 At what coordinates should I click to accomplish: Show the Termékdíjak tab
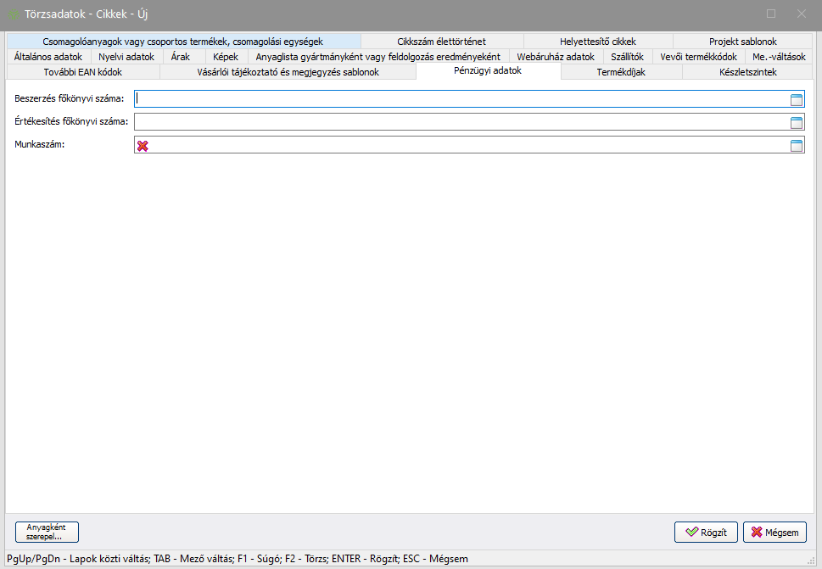point(621,72)
